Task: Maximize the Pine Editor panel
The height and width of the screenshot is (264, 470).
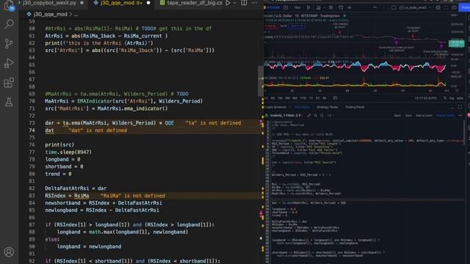Action: point(460,107)
